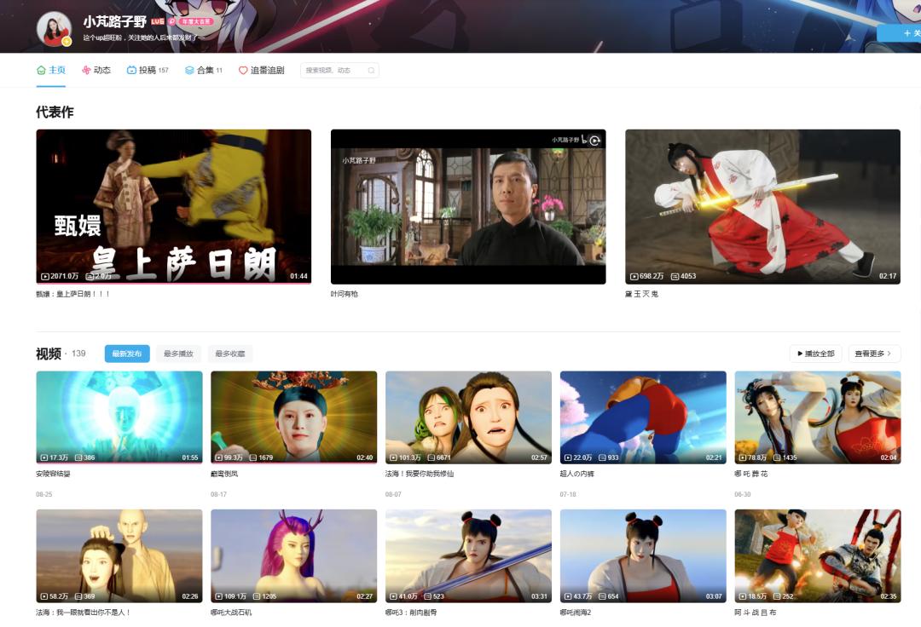The height and width of the screenshot is (627, 921).
Task: Open the 黛玉灭鬼 featured thumbnail
Action: (762, 206)
